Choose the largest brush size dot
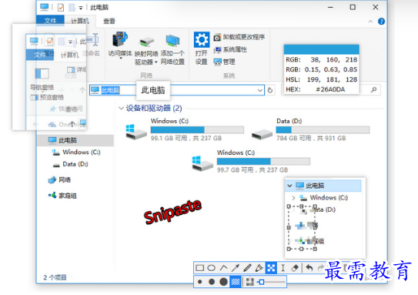418x295 pixels. tap(223, 282)
